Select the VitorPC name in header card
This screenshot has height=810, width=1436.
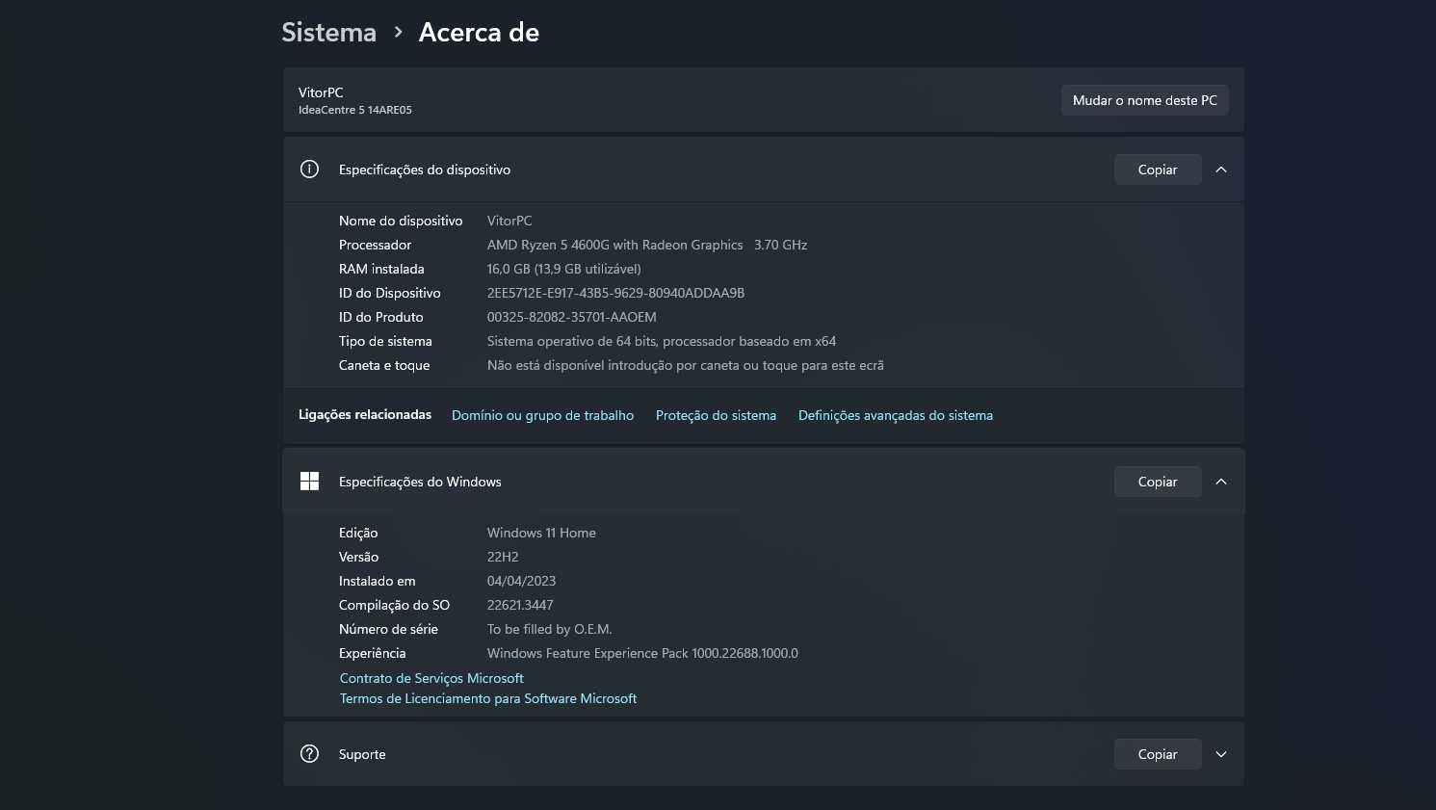(x=321, y=92)
